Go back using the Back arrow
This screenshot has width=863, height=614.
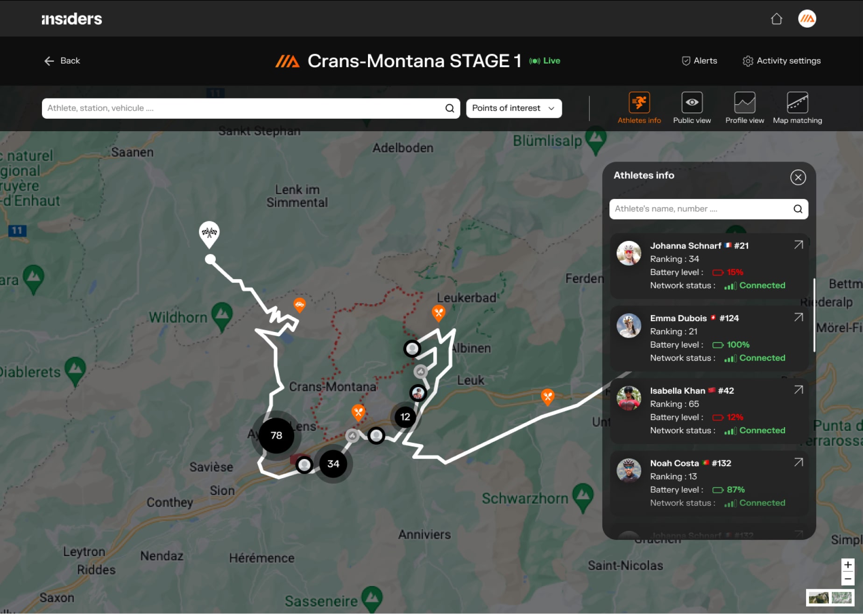pos(62,61)
